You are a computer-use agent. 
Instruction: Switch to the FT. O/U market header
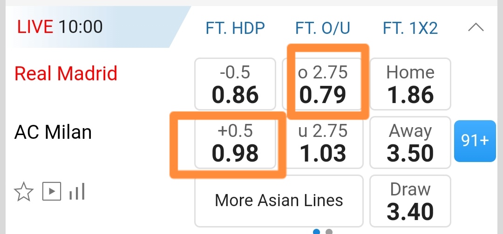coord(323,28)
